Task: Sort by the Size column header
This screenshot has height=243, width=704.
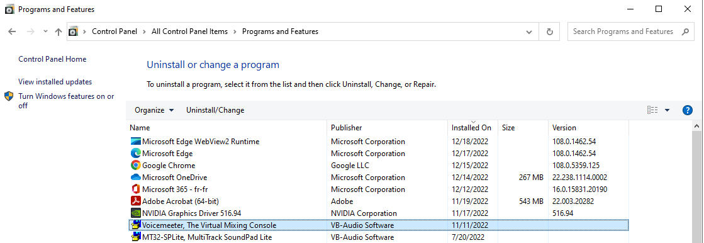Action: click(523, 128)
